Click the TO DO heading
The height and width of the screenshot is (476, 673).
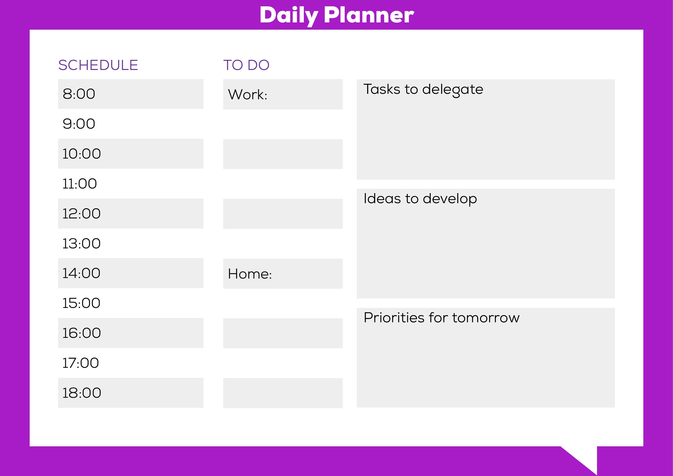246,65
